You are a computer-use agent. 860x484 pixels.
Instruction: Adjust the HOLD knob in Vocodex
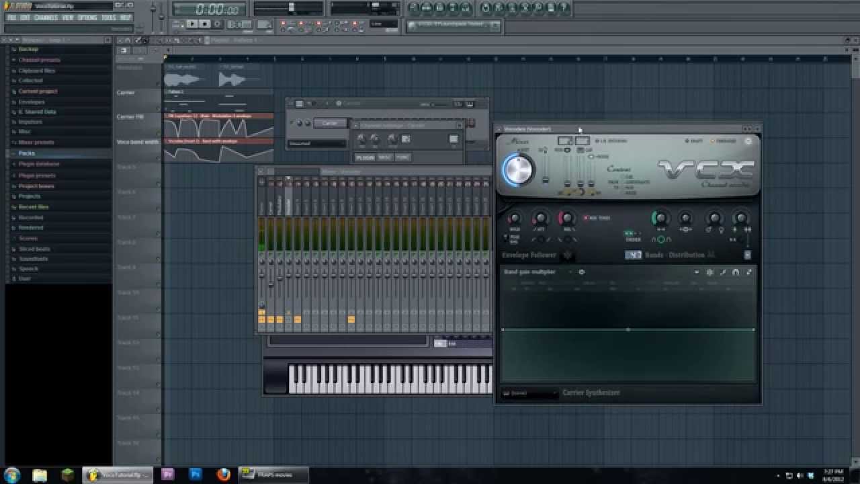515,218
